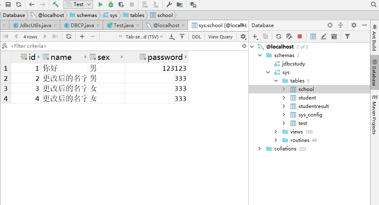Click the Filter funnel icon in Database panel
The height and width of the screenshot is (205, 379).
[x=347, y=36]
